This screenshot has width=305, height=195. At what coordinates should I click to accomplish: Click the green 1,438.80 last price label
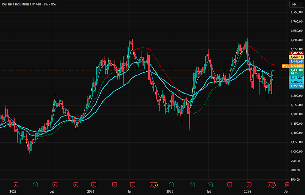296,70
